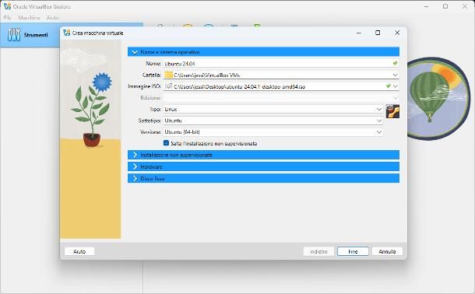This screenshot has height=294, width=475.
Task: Click the Fine button
Action: [353, 251]
